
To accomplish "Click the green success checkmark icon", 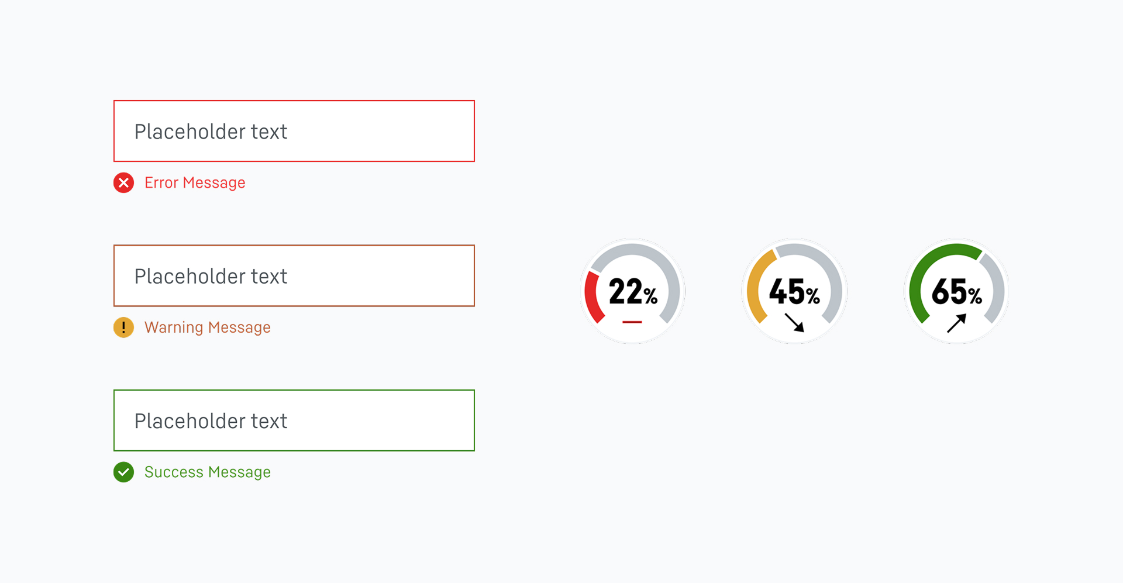I will coord(123,472).
